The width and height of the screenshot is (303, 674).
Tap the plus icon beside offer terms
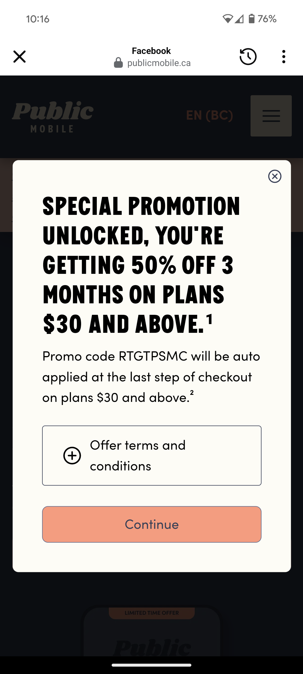pyautogui.click(x=72, y=456)
